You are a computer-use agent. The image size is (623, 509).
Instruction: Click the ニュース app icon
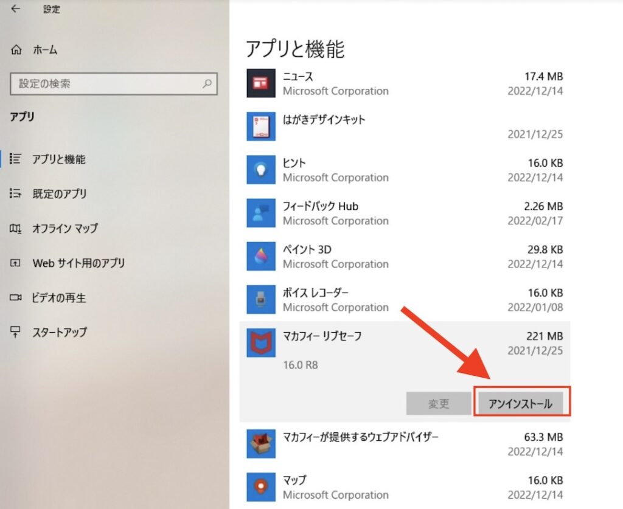pos(260,84)
